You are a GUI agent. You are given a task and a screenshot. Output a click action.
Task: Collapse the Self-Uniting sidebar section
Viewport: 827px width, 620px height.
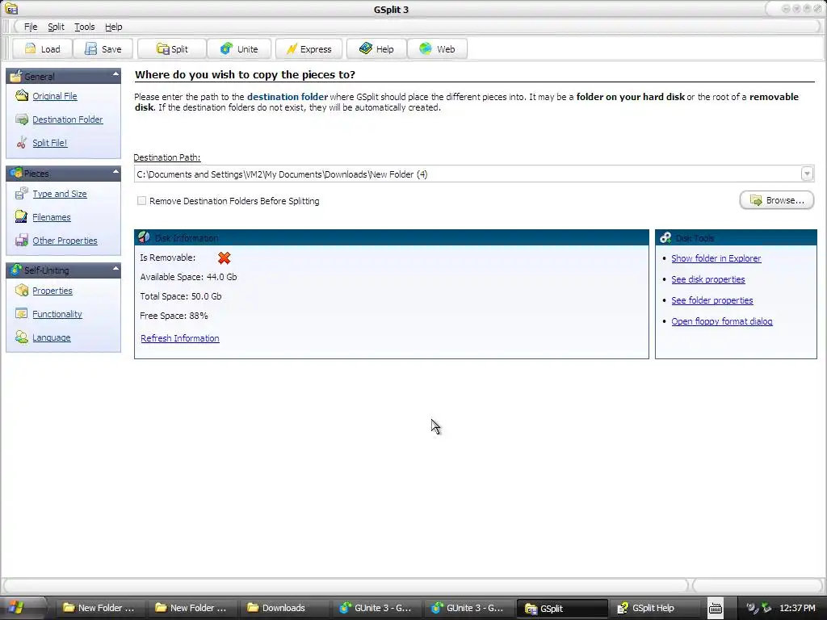coord(115,269)
